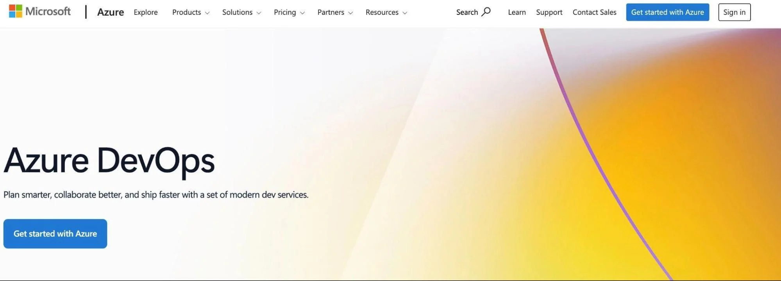Screen dimensions: 781x281
Task: Expand the Solutions dropdown chevron
Action: (x=259, y=13)
